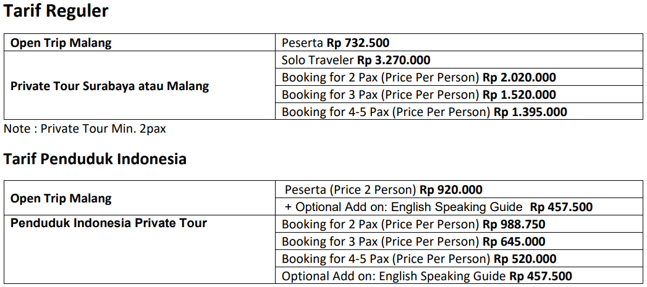Click the bold price Rp 457.500 at bottom
Viewport: 647px width, 287px height.
click(541, 276)
